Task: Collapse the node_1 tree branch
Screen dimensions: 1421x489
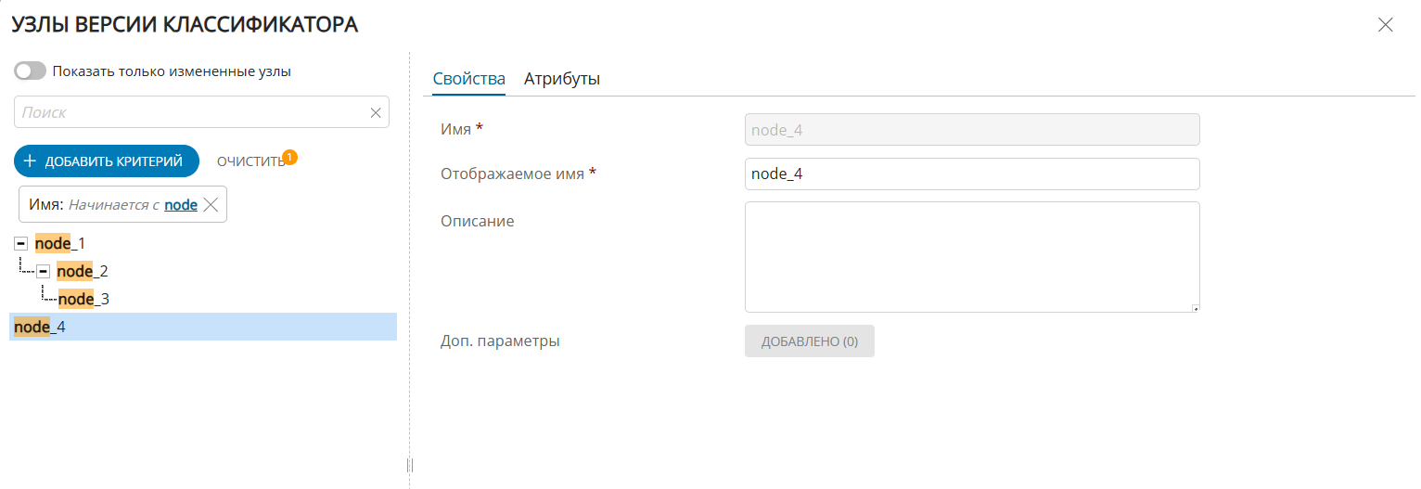Action: (x=21, y=244)
